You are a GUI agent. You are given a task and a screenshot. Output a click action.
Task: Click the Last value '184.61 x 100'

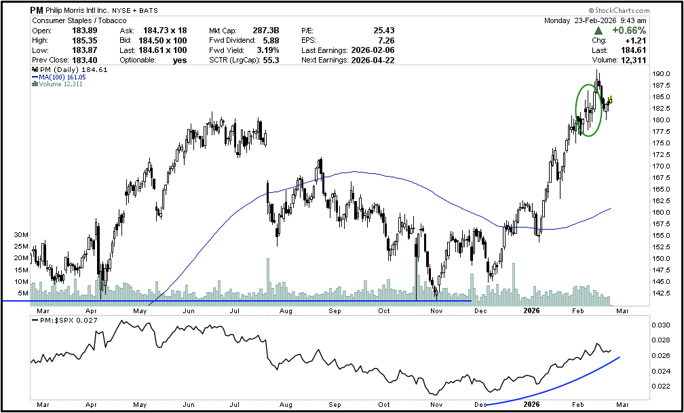tap(163, 50)
